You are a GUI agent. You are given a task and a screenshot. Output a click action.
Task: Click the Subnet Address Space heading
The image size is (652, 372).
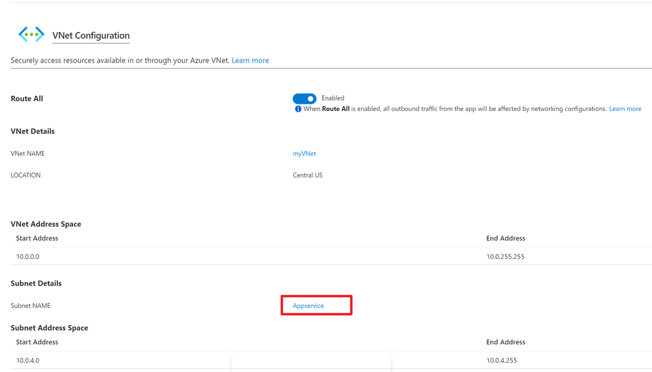coord(50,328)
